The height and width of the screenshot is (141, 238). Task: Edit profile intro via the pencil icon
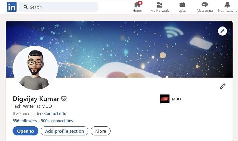point(222,86)
